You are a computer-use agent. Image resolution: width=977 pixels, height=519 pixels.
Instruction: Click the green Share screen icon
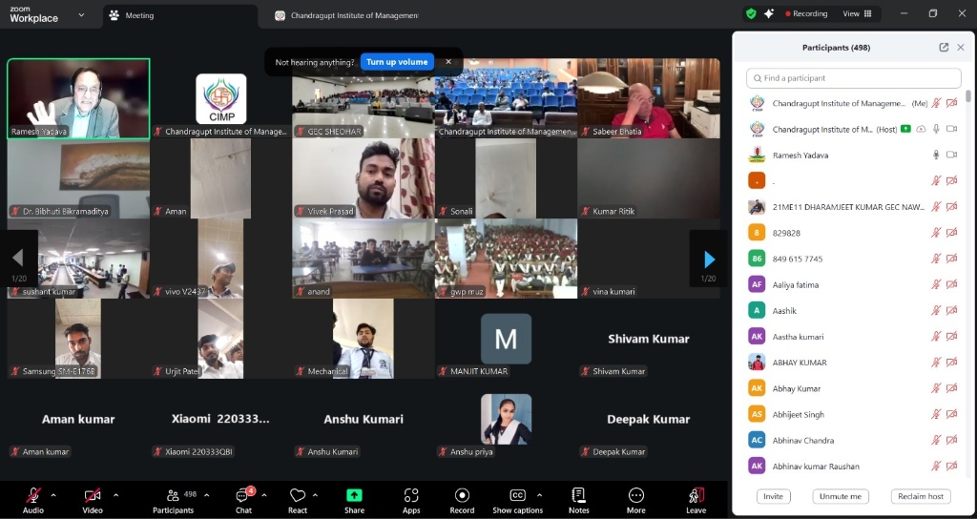354,495
